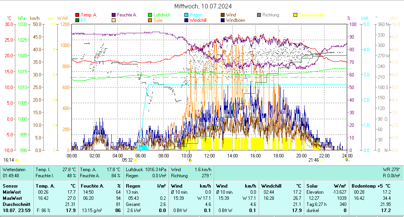Click the UV legend label

(x=120, y=20)
